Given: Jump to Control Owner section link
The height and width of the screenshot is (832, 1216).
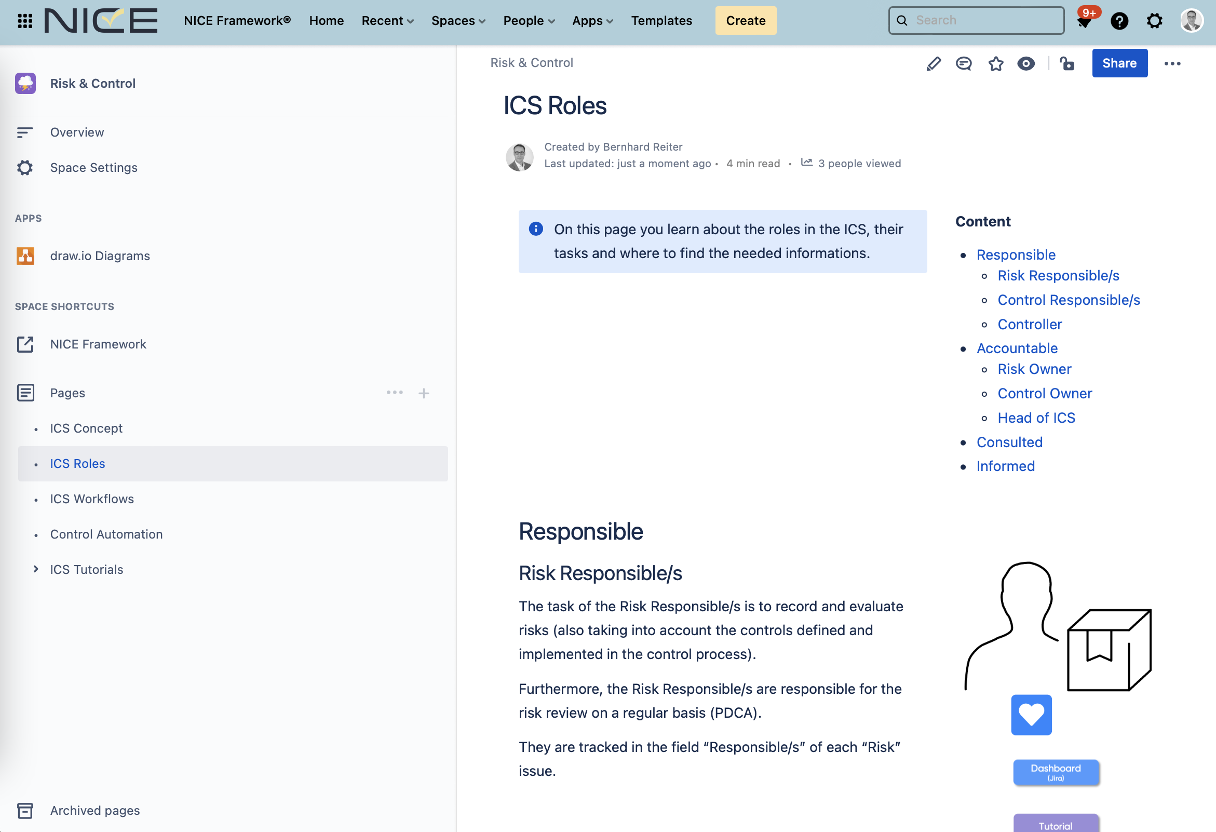Looking at the screenshot, I should click(1044, 393).
